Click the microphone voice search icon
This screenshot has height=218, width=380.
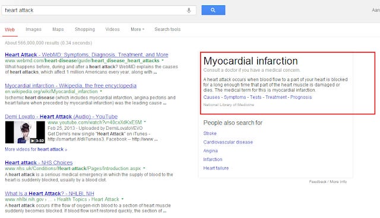coord(189,11)
